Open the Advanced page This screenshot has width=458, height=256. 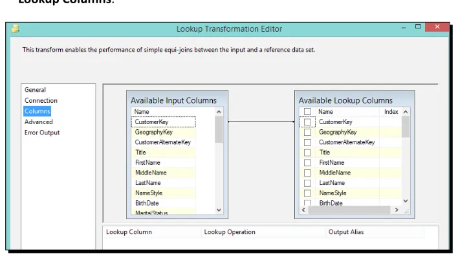coord(39,122)
